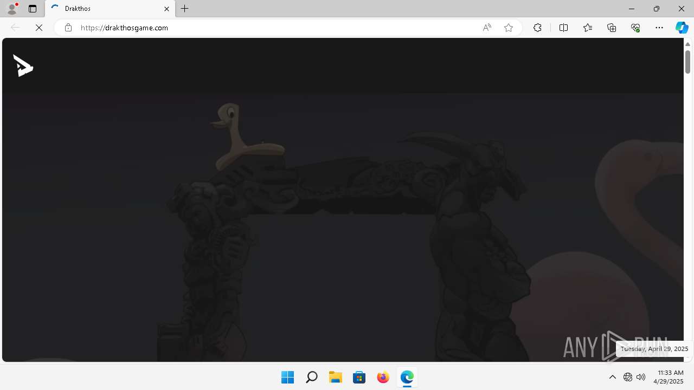Open the Extensions puzzle icon

[537, 28]
